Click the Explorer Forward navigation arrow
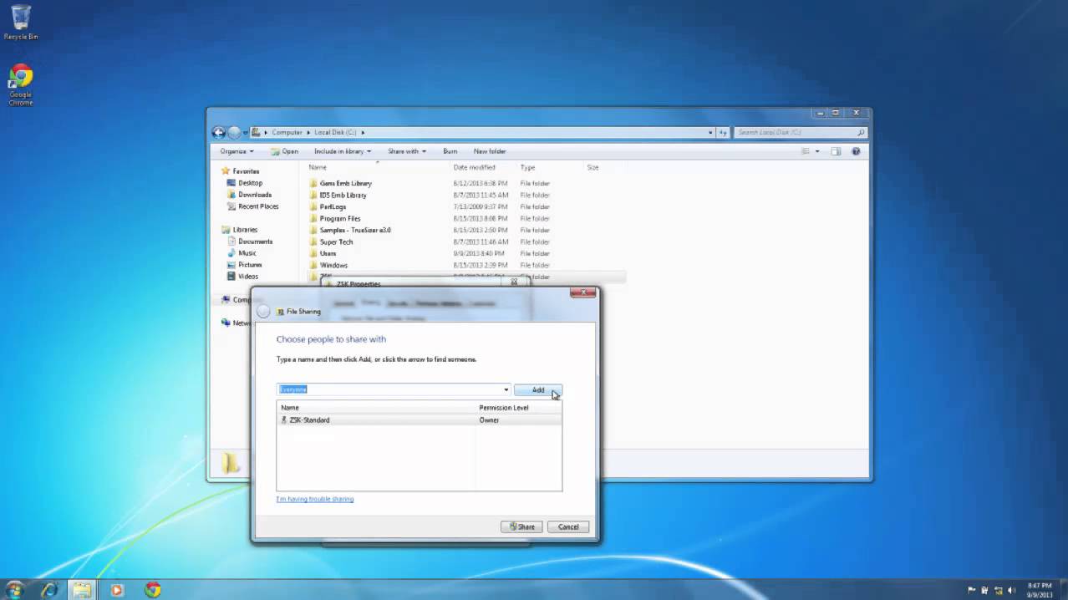The image size is (1068, 600). [234, 132]
